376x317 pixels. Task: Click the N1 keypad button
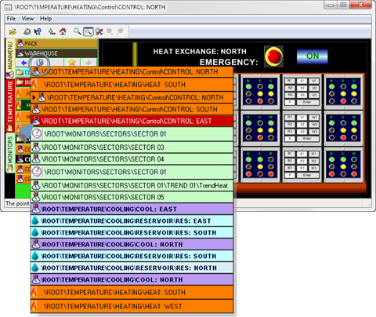(290, 81)
